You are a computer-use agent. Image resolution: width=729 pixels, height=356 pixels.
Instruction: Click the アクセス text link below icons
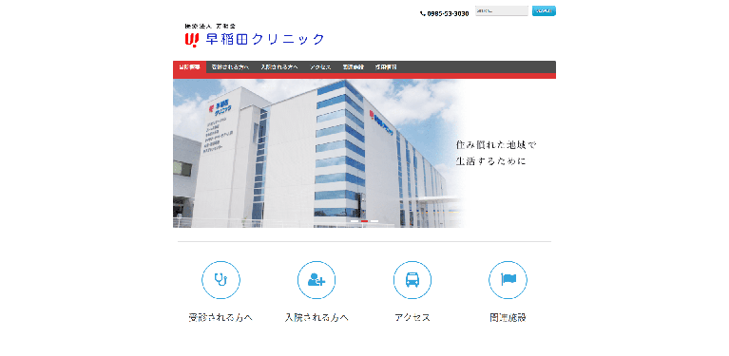[412, 317]
